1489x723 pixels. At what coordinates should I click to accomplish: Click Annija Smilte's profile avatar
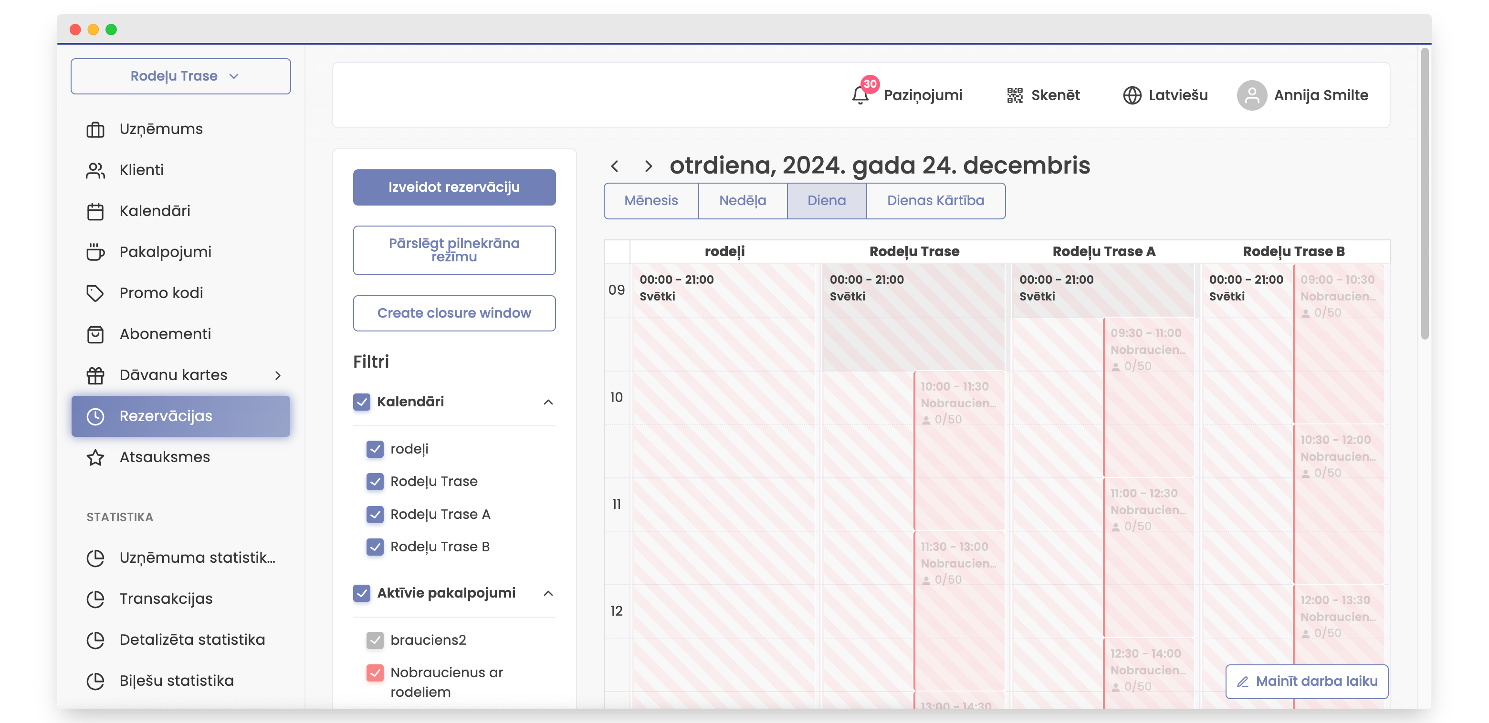pos(1251,95)
